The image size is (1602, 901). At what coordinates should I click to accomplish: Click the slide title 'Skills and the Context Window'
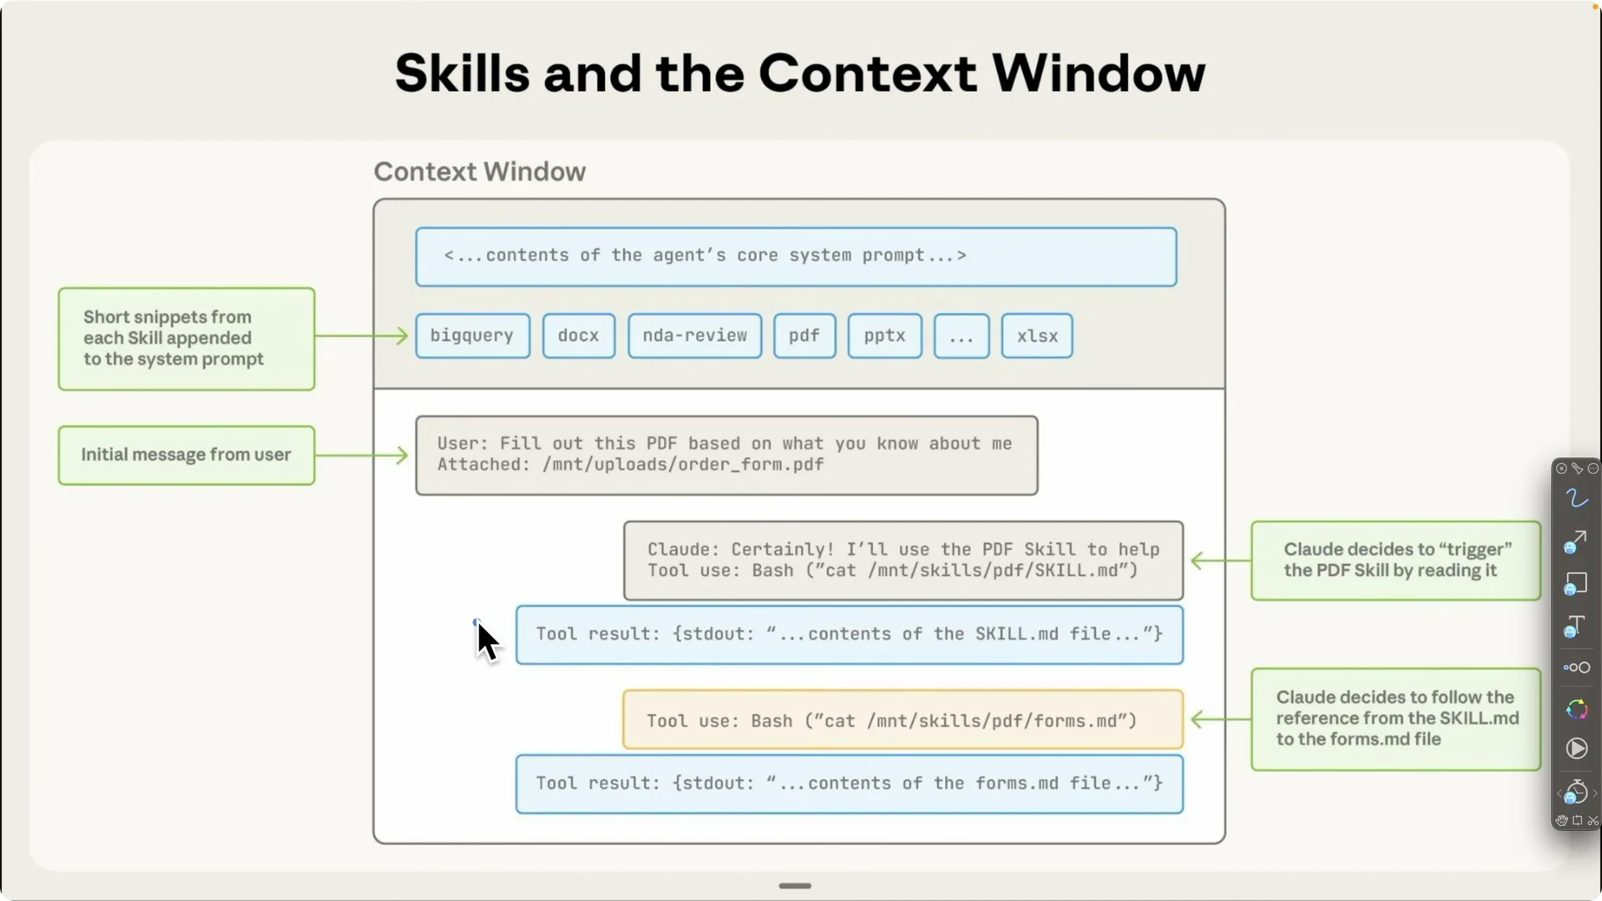[x=800, y=73]
